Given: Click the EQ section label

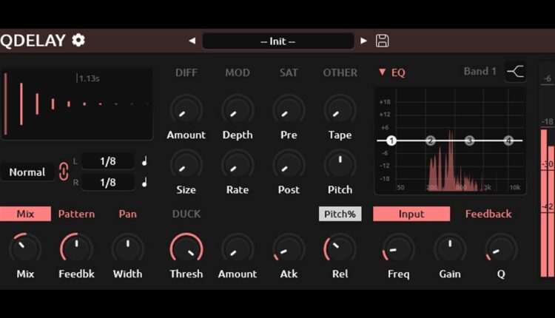Looking at the screenshot, I should (398, 72).
